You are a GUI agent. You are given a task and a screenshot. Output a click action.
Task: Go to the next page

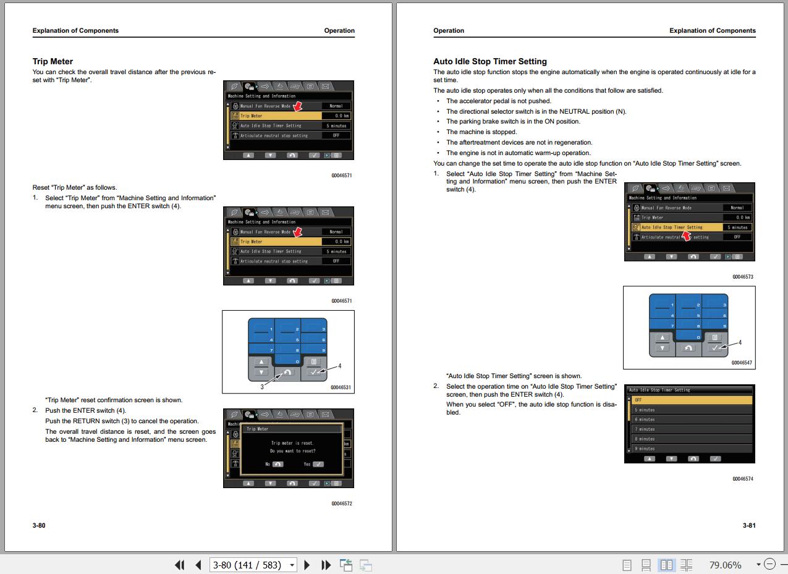click(307, 565)
